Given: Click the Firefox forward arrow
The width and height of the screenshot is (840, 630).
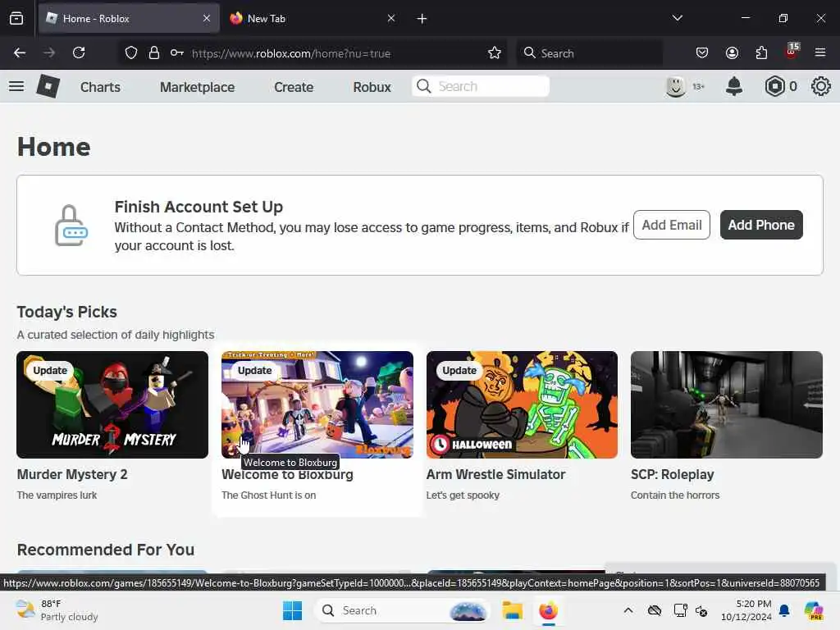Looking at the screenshot, I should [x=49, y=52].
